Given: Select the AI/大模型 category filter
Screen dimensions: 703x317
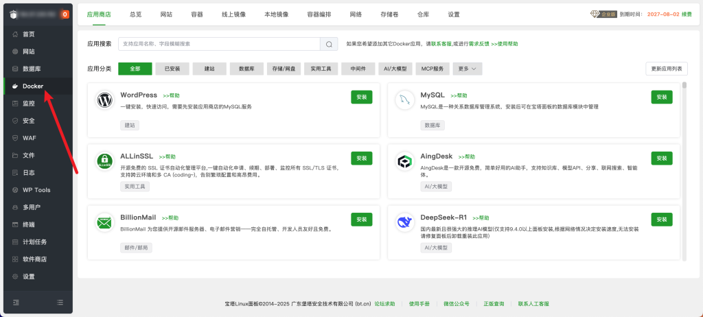Looking at the screenshot, I should [397, 69].
